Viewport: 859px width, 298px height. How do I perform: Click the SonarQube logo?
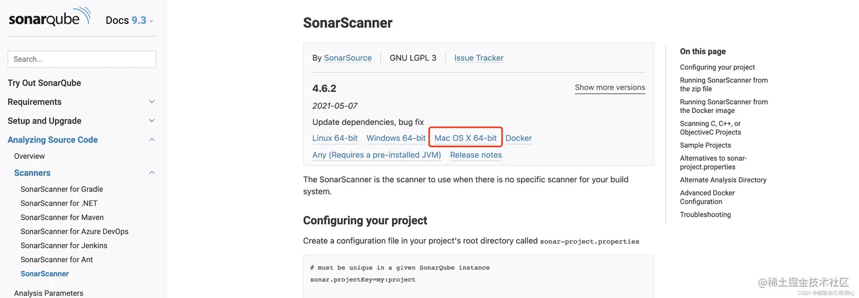[49, 18]
